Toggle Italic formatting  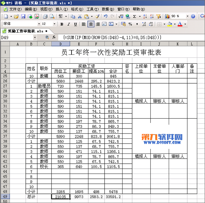coord(69,24)
